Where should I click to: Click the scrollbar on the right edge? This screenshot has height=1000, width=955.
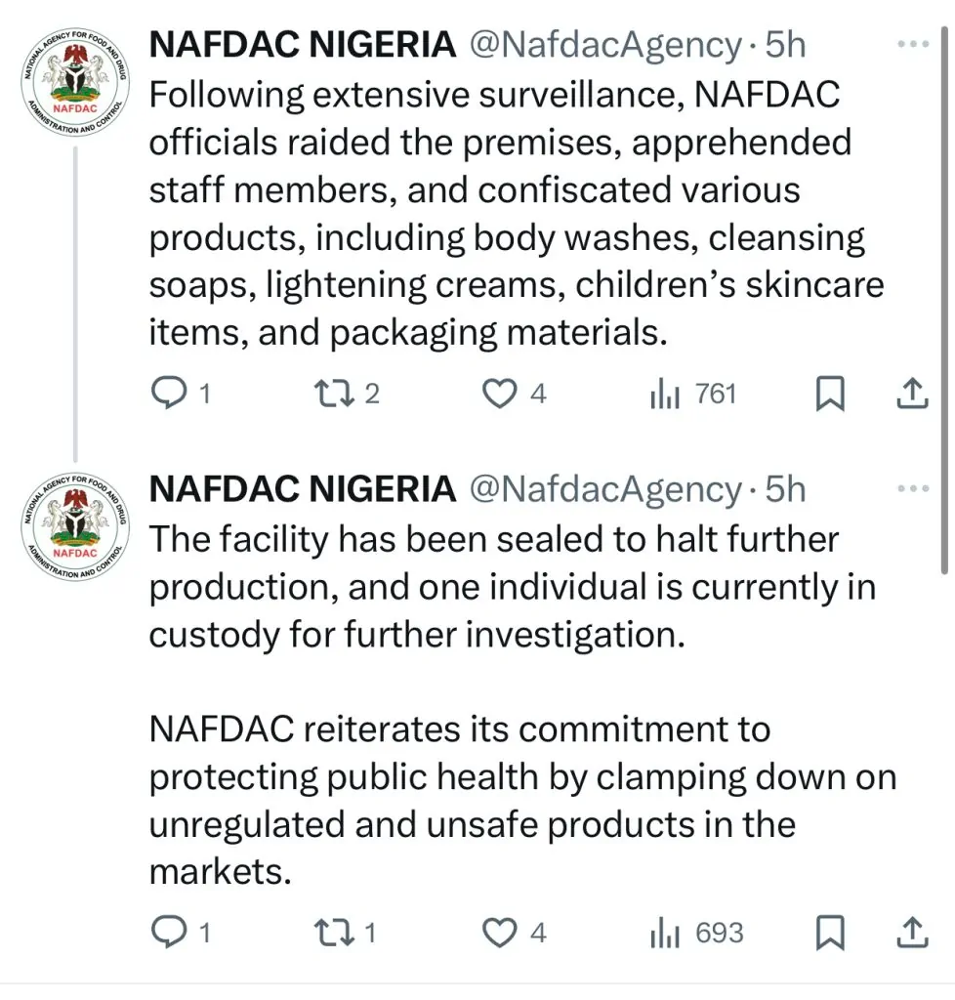point(943,293)
